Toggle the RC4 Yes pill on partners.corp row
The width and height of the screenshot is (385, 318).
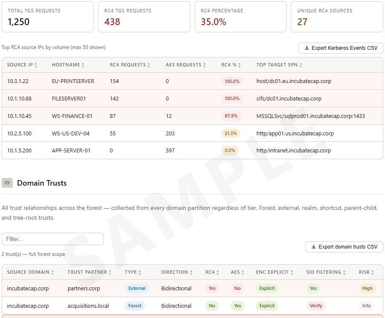212,288
